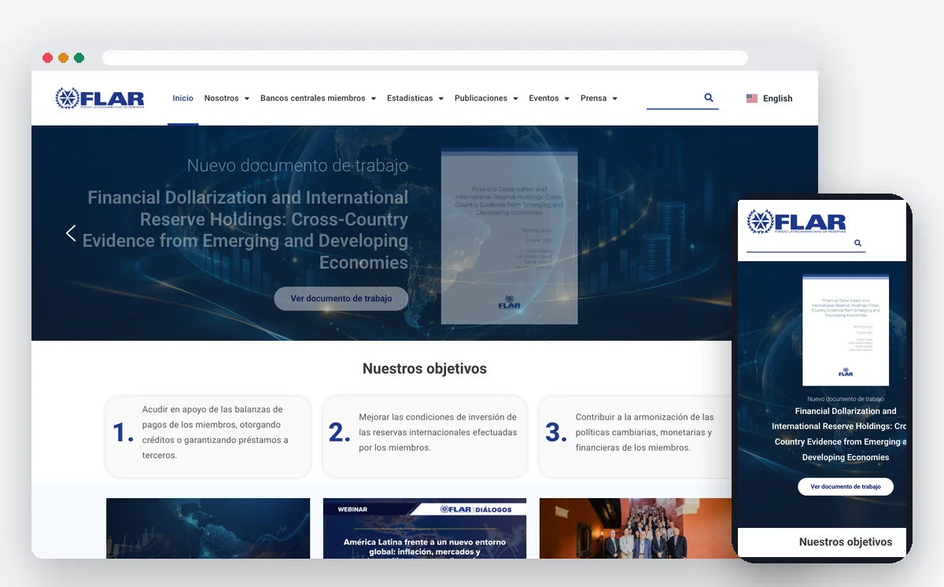Click Ver documento de trabajo desktop button
944x587 pixels.
click(x=341, y=299)
